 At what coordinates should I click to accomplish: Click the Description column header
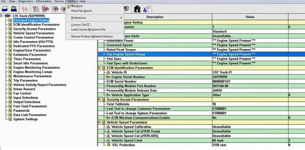(x=155, y=17)
